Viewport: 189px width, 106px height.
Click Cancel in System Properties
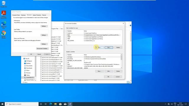pos(39,54)
